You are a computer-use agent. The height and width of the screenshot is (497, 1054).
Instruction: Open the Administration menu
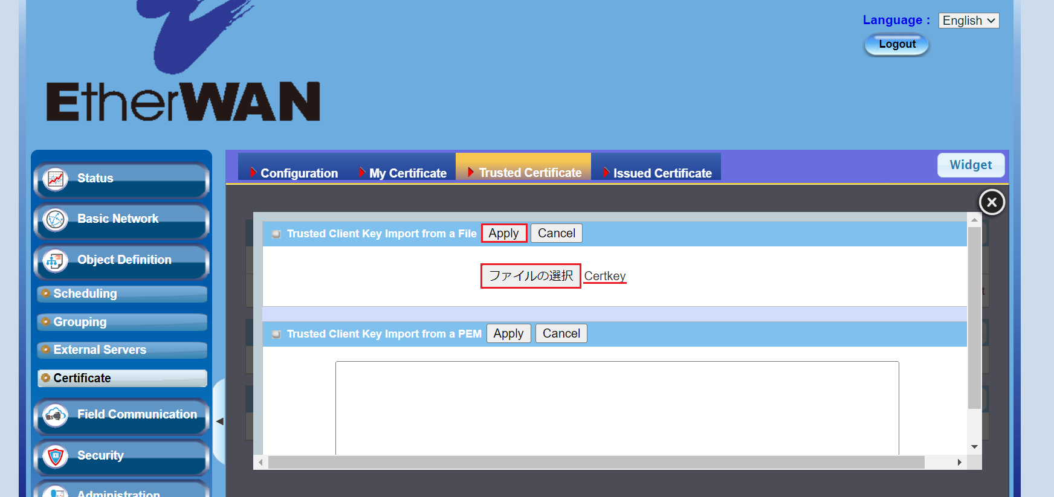pyautogui.click(x=121, y=490)
